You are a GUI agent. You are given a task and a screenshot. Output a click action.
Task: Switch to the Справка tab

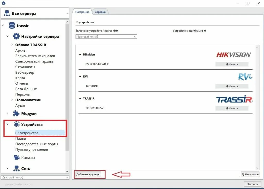(100, 12)
